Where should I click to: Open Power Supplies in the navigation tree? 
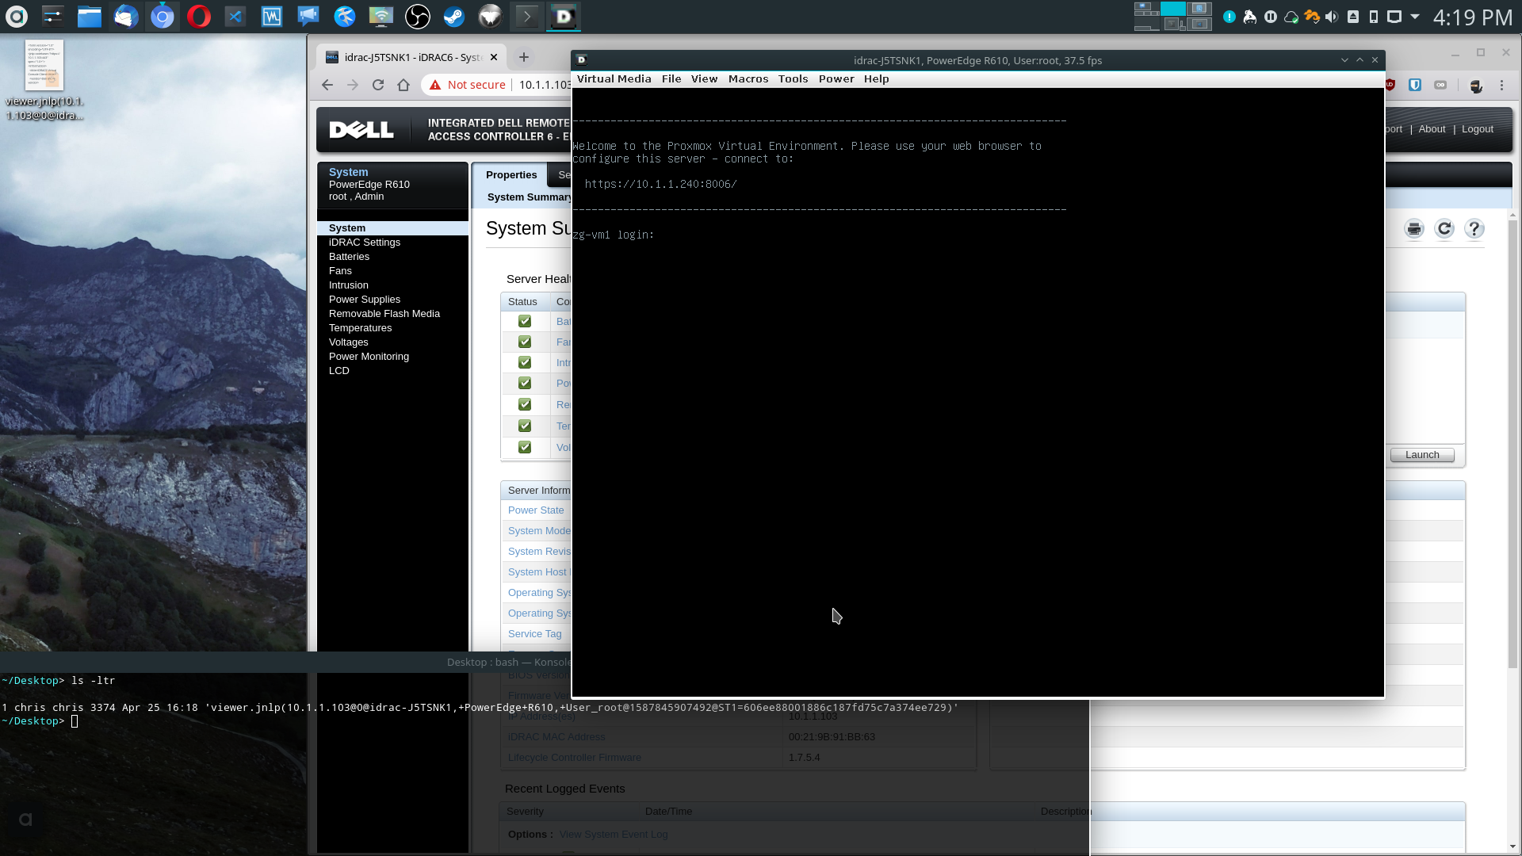pos(365,300)
